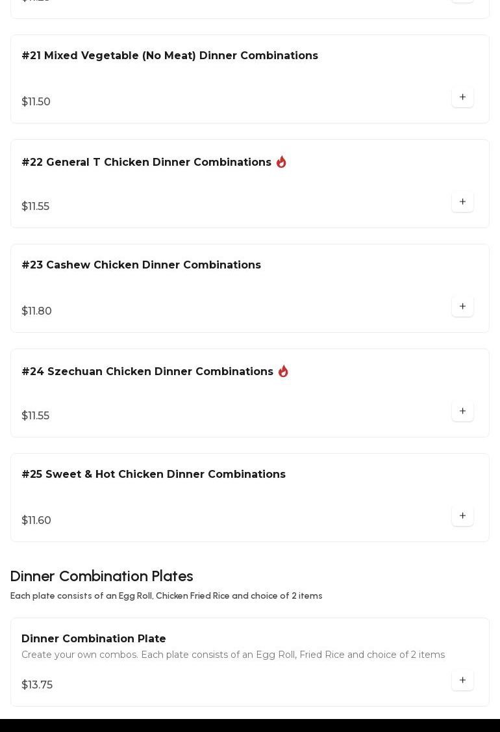Click the spicy flame icon on Szechuan Chicken
This screenshot has width=500, height=732.
[283, 371]
